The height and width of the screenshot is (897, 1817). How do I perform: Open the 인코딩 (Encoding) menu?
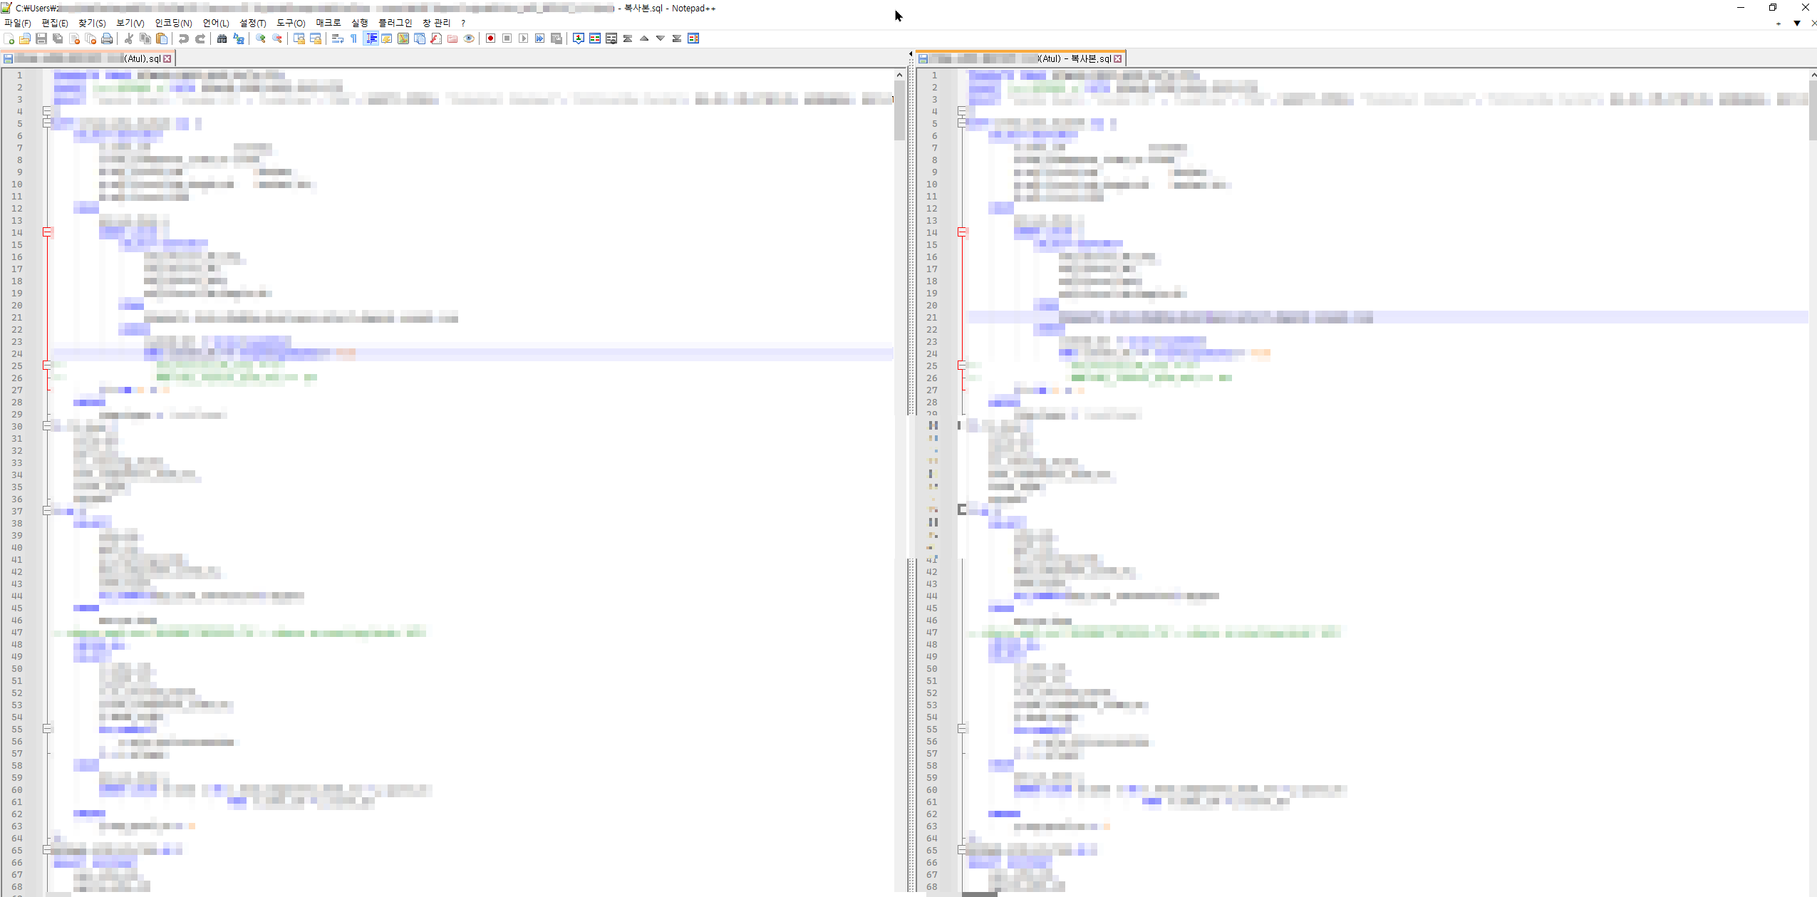173,23
